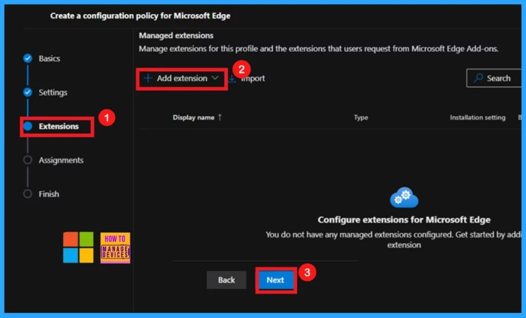Click the Basics completed checkmark icon
This screenshot has height=318, width=526.
[x=28, y=58]
